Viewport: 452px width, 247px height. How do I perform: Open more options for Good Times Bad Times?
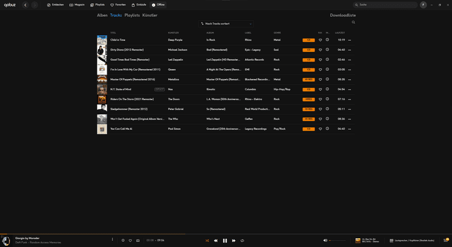pos(350,60)
